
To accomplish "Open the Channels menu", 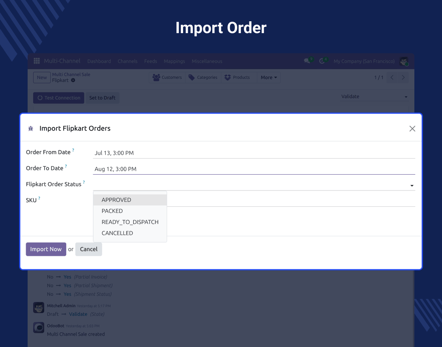I will coord(127,61).
